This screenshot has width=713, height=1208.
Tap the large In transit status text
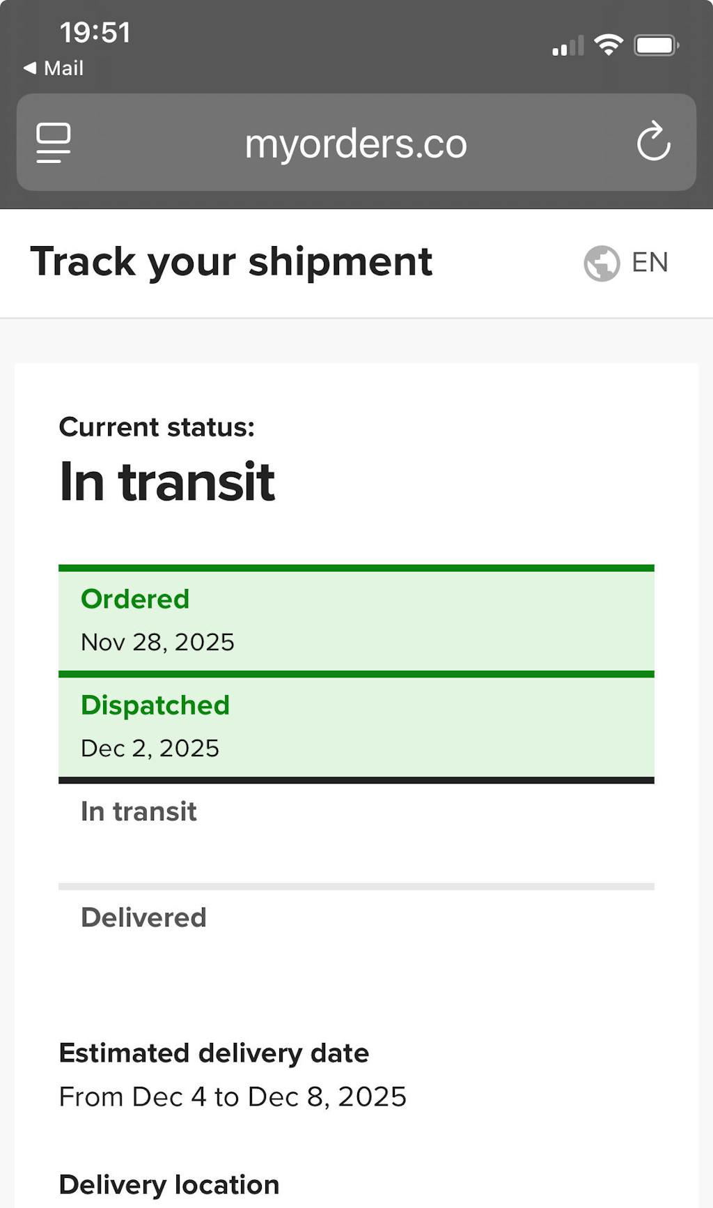[167, 482]
